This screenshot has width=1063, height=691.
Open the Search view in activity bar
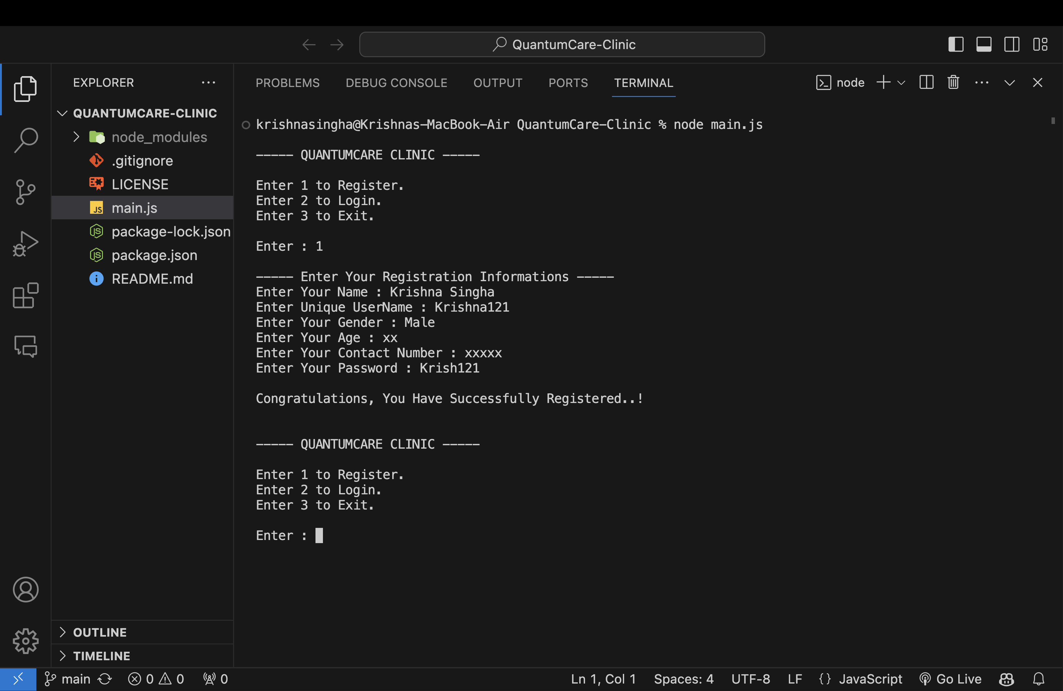point(25,140)
